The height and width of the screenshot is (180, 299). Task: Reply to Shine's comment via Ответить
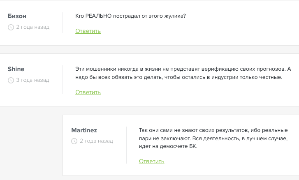(88, 92)
